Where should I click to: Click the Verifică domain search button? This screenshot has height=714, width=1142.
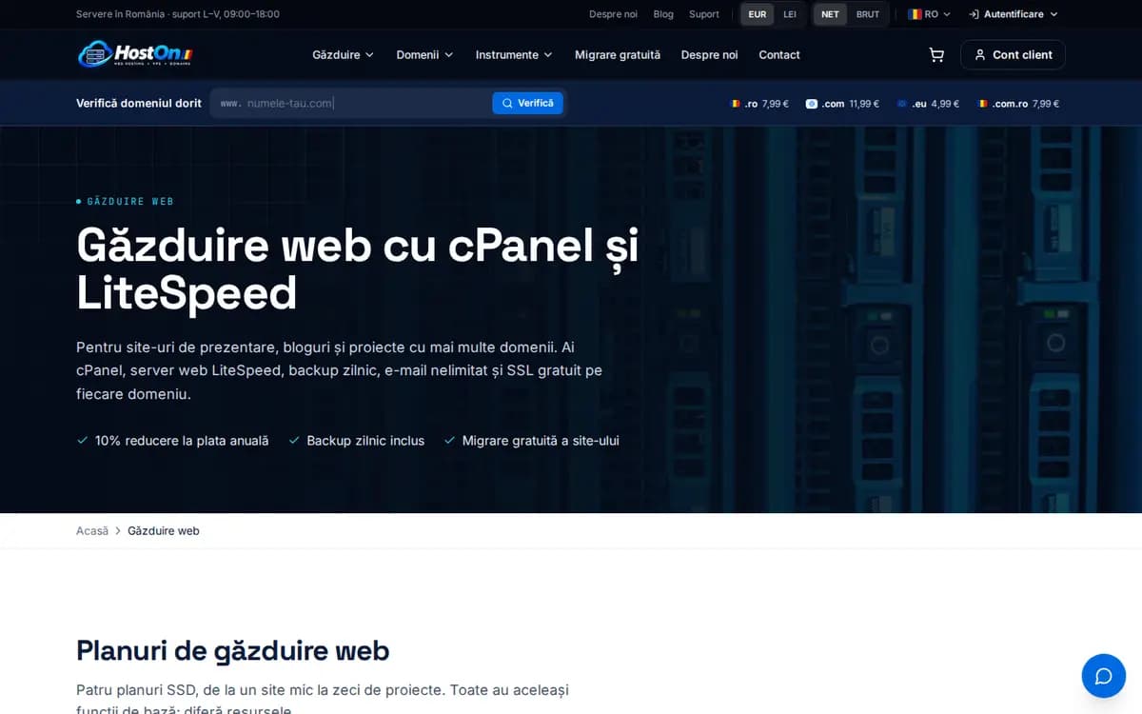pos(527,103)
